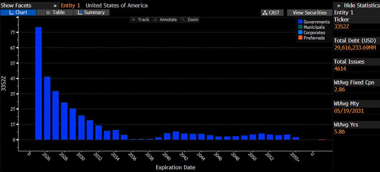This screenshot has width=380, height=172.
Task: Activate the Annotate pencil tool
Action: 165,20
